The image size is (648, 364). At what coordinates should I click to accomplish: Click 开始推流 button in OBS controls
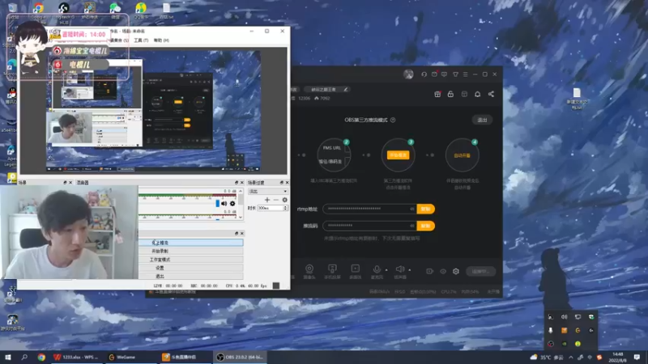click(x=191, y=243)
